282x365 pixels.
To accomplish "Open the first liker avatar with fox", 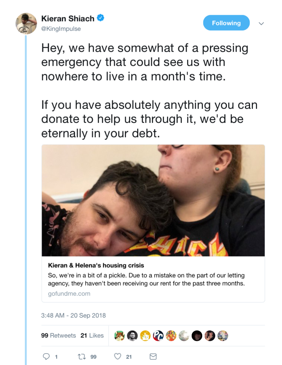I will point(119,336).
